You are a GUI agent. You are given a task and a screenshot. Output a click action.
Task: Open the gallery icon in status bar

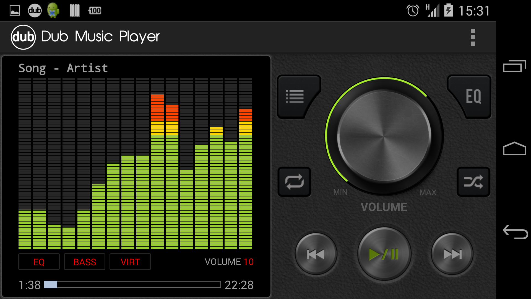click(14, 10)
